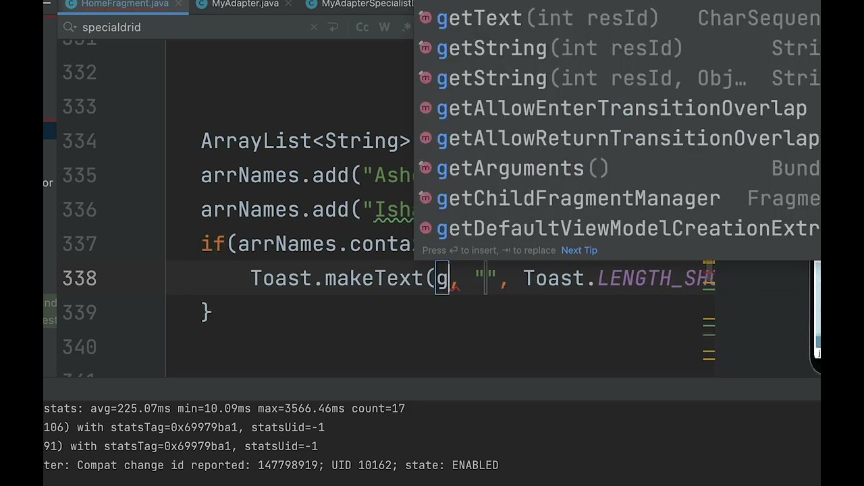Click ArrayList<String> text on line 334

[x=306, y=141]
